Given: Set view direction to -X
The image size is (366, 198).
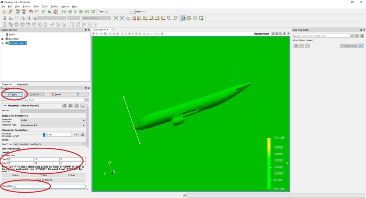Looking at the screenshot, I should click(x=139, y=18).
